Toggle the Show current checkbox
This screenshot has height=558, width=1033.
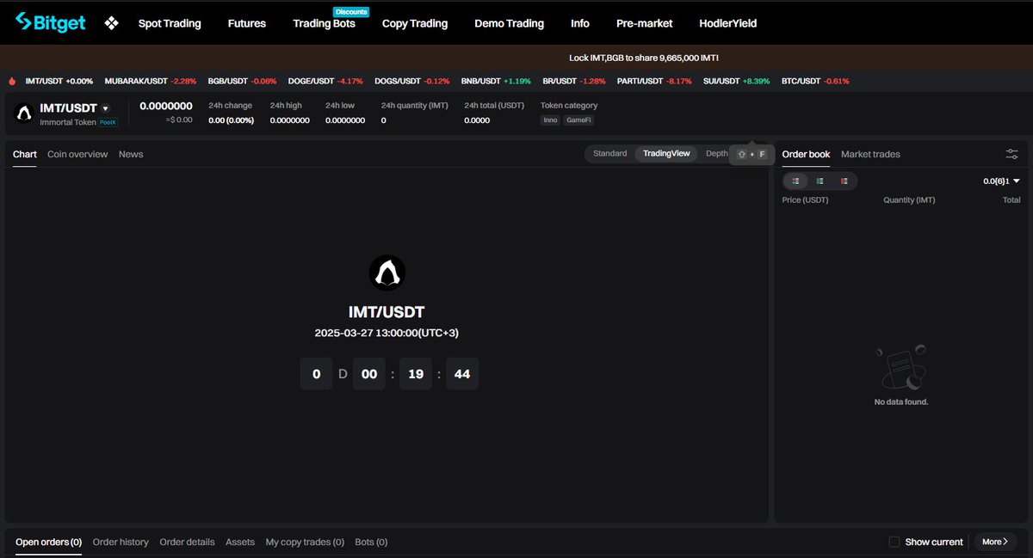894,542
